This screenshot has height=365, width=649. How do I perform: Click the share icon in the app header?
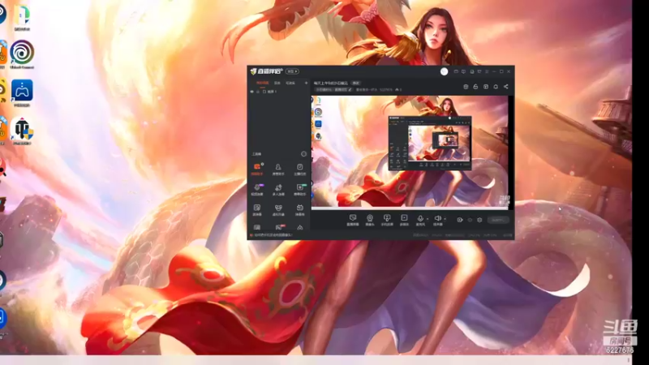(505, 87)
